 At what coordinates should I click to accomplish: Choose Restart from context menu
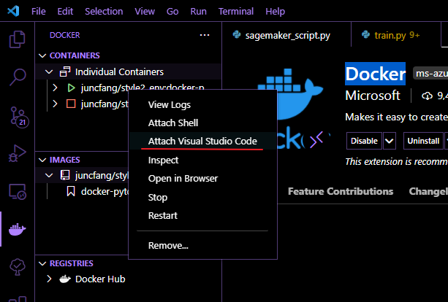point(203,216)
